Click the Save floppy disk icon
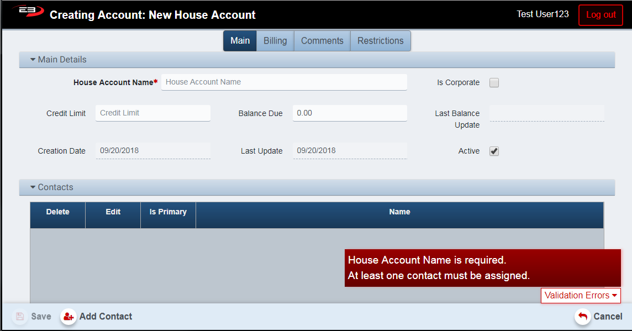 click(x=20, y=317)
